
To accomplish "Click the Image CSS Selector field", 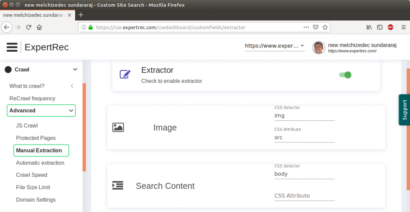I will (304, 116).
